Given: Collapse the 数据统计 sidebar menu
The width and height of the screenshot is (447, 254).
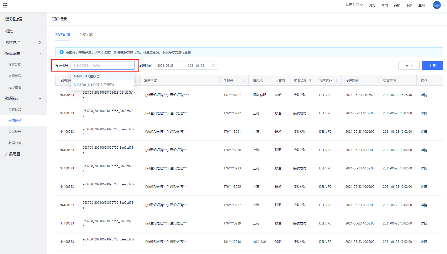Looking at the screenshot, I should 23,98.
